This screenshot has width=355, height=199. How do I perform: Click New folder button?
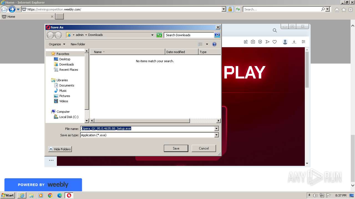(x=78, y=44)
